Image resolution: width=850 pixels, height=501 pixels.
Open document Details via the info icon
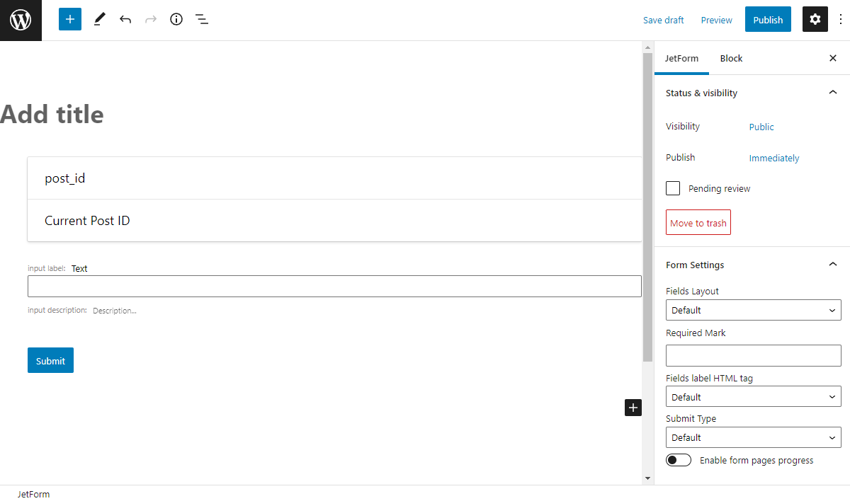(x=176, y=19)
